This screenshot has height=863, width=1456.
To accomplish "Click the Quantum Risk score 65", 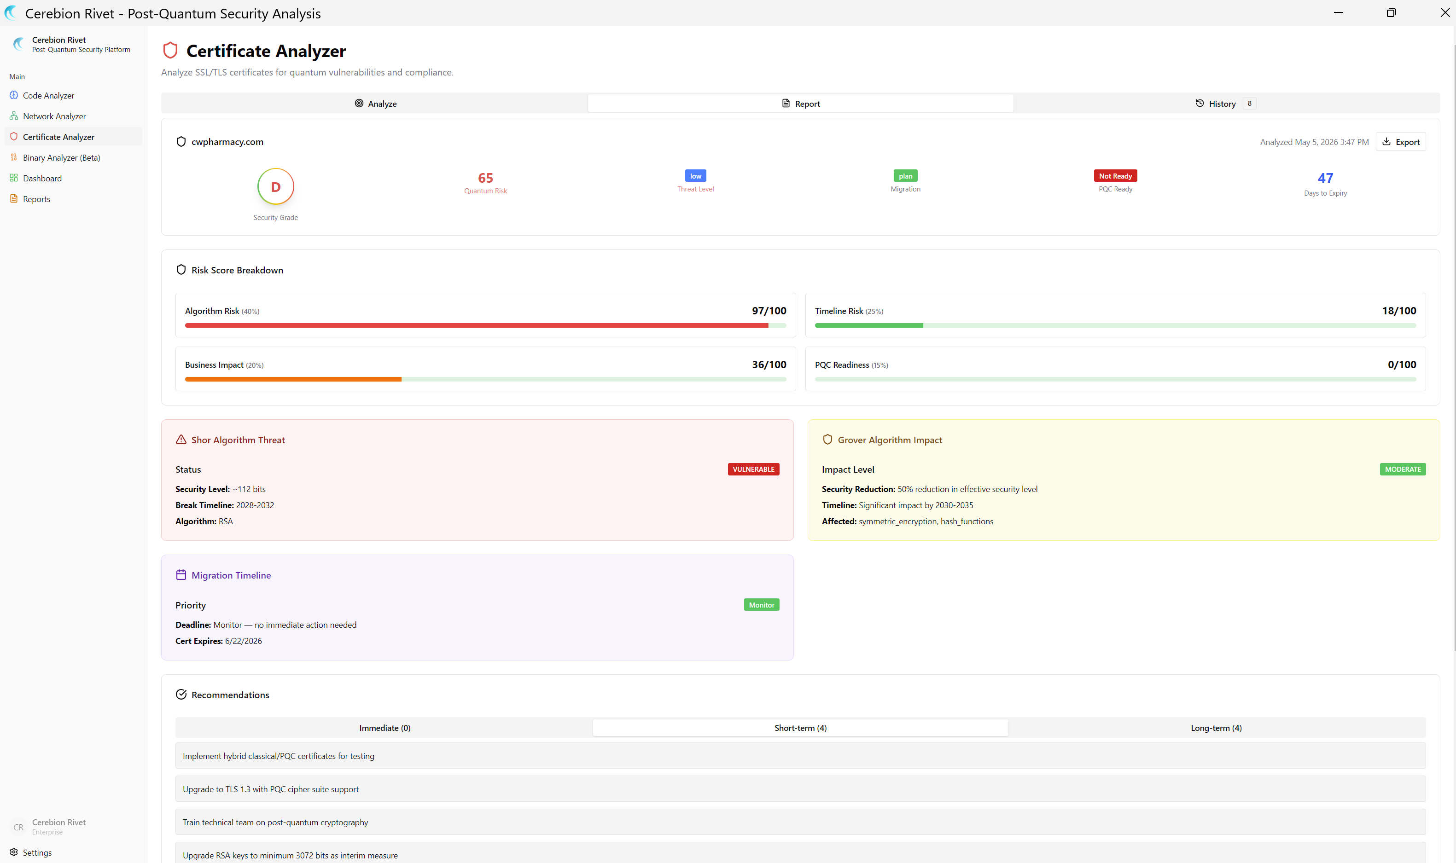I will coord(486,178).
